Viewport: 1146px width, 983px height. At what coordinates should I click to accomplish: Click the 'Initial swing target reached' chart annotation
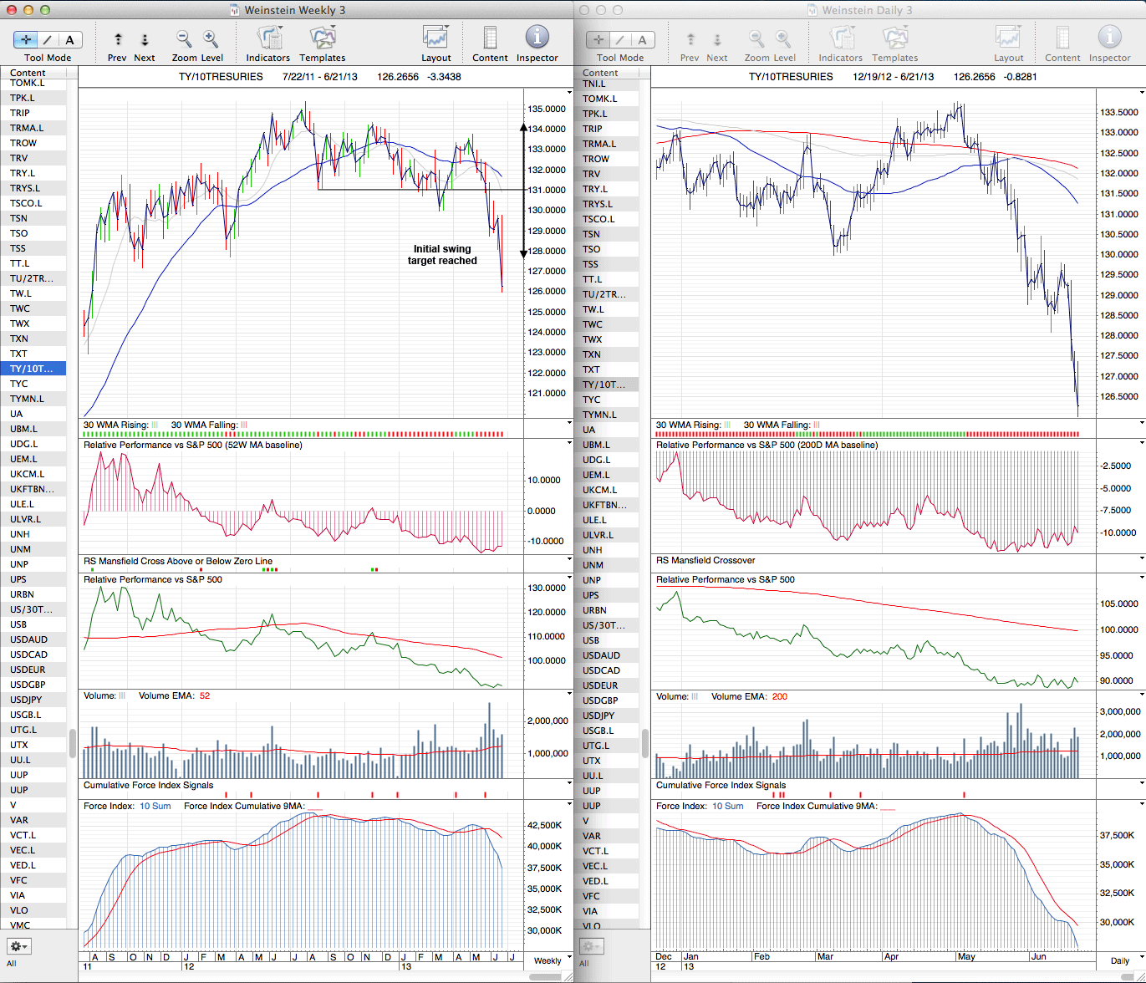[442, 255]
